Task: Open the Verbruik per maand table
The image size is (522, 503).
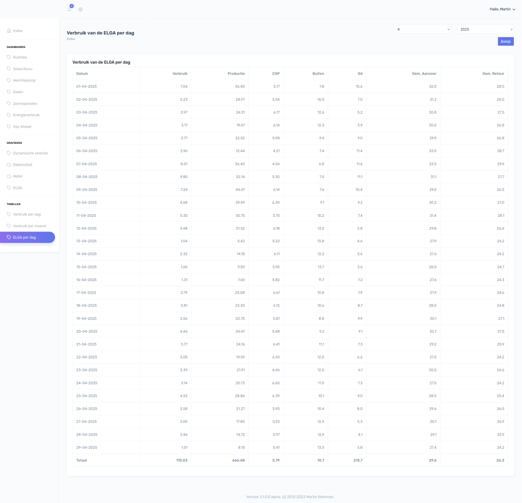Action: [x=29, y=226]
